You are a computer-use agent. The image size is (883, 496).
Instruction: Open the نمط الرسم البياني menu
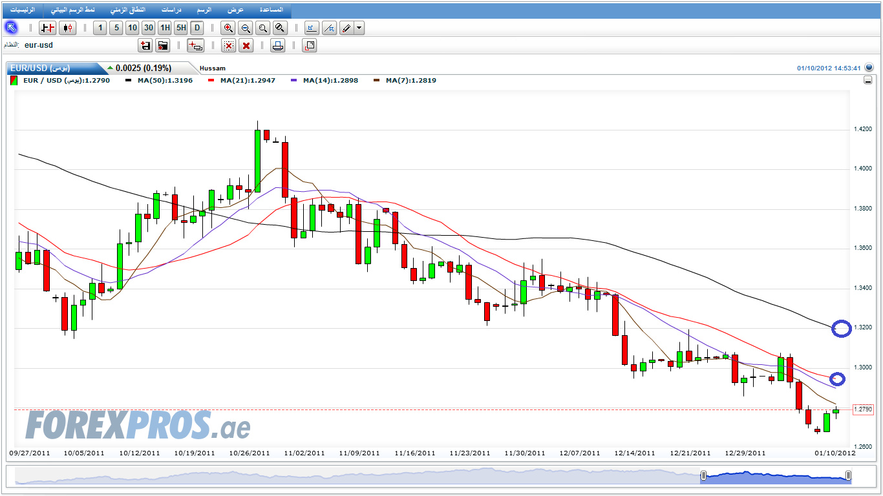[73, 10]
